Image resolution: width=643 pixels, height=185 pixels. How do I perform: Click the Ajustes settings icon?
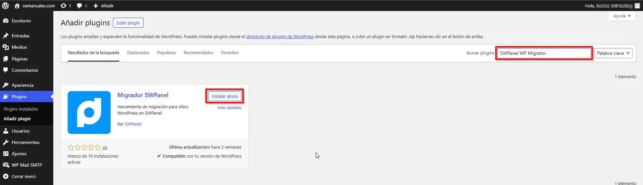(x=6, y=154)
